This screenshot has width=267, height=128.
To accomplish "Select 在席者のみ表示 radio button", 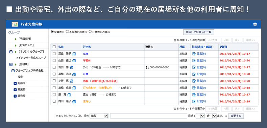I will pos(90,32).
